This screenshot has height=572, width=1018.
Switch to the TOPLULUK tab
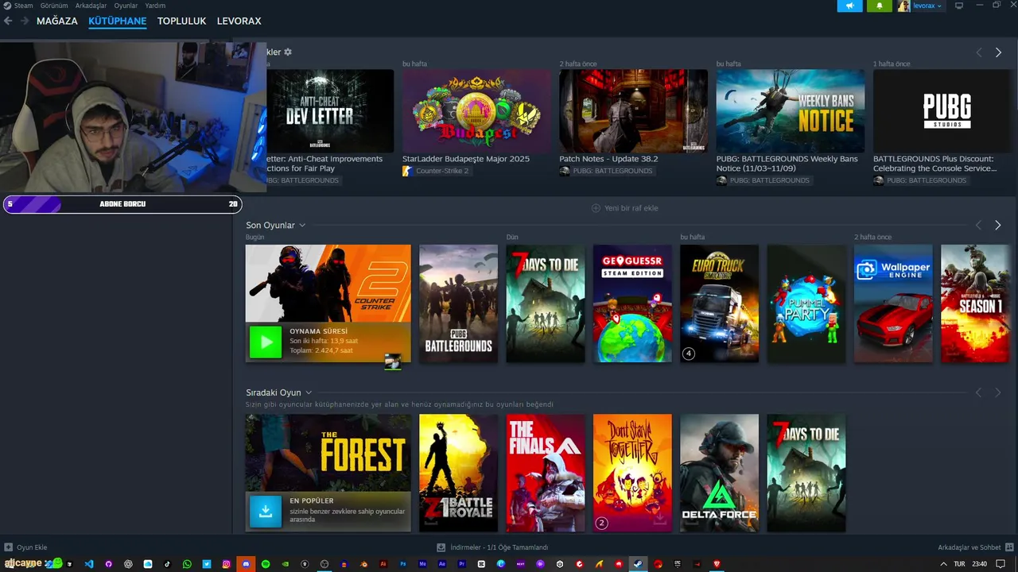click(181, 21)
